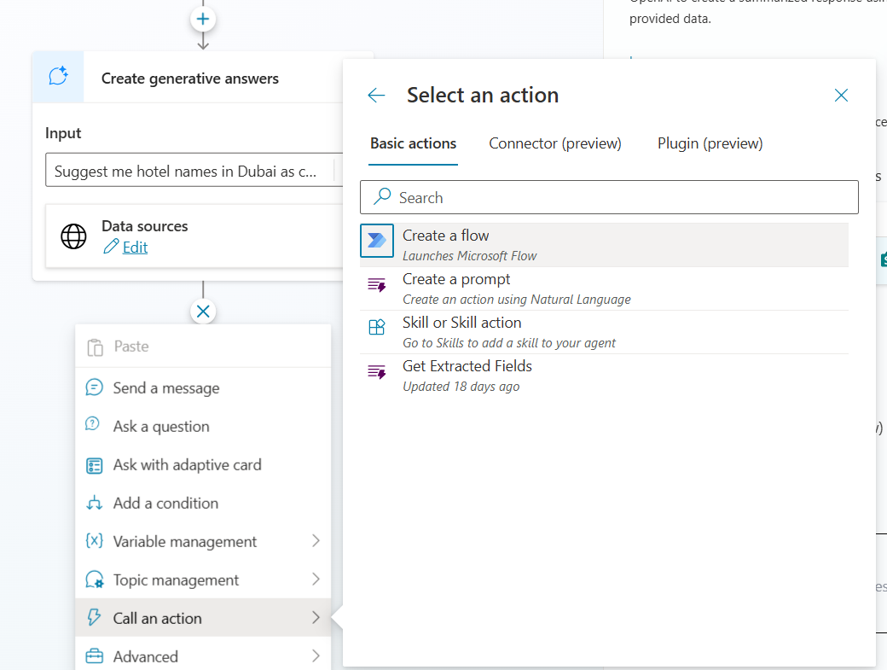
Task: Click the Skill or Skill action icon
Action: (x=377, y=328)
